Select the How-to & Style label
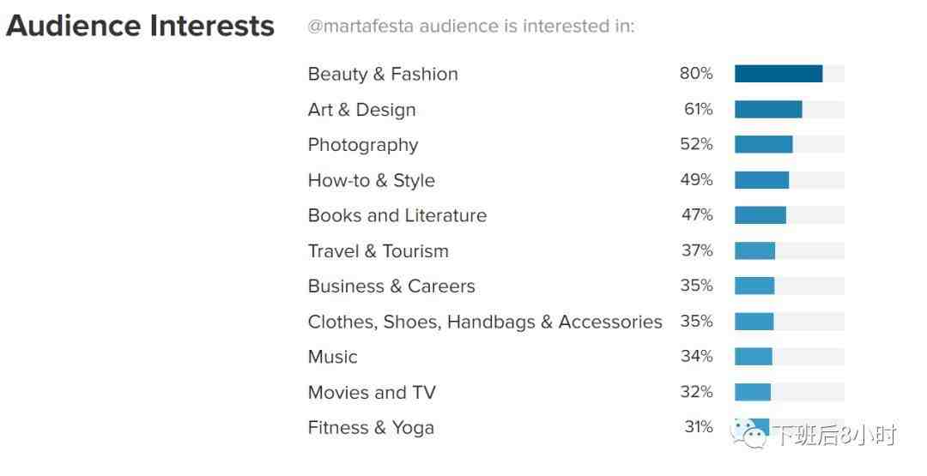927x476 pixels. click(x=371, y=180)
